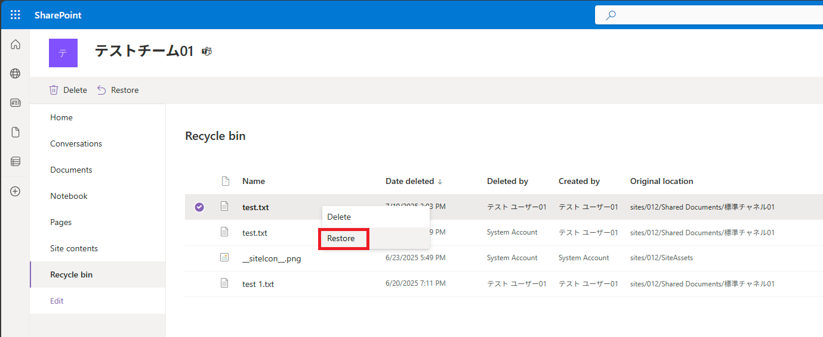Open My files page icon
Image resolution: width=823 pixels, height=337 pixels.
tap(16, 132)
